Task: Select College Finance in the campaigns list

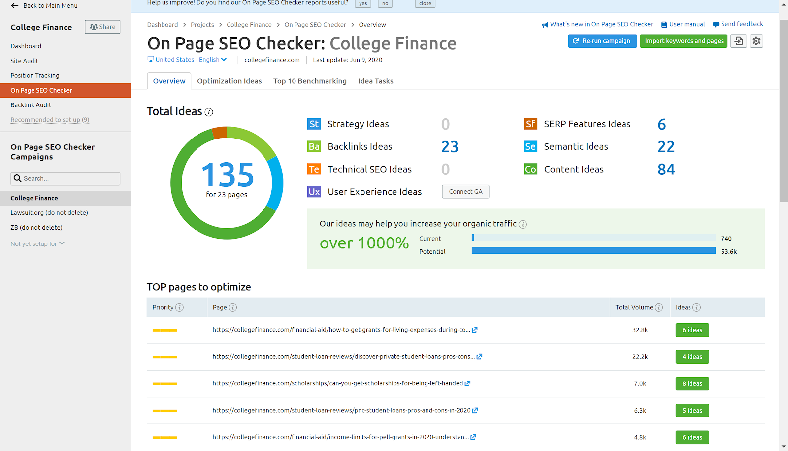Action: point(66,198)
